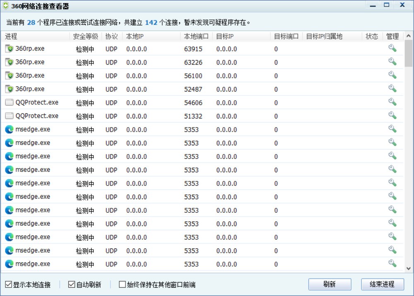
Task: Click the 360rp.exe shield icon on port 63226 row
Action: tap(9, 62)
